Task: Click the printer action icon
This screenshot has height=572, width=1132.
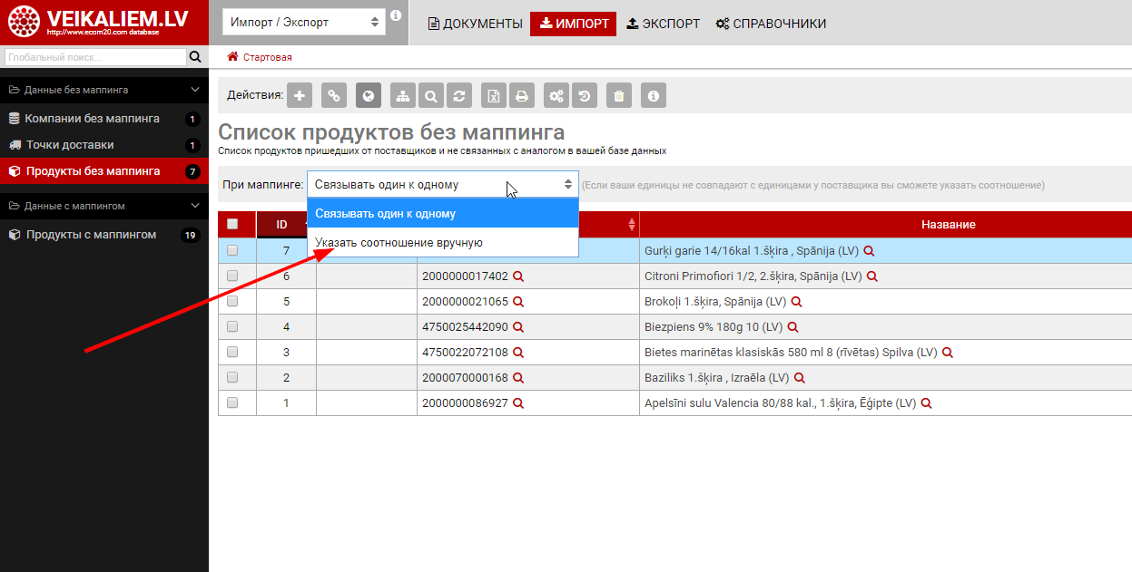Action: [521, 95]
